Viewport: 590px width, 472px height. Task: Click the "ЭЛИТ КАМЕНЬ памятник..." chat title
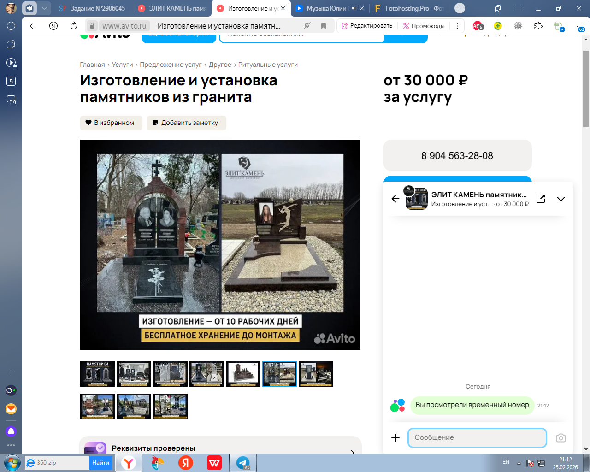point(479,195)
